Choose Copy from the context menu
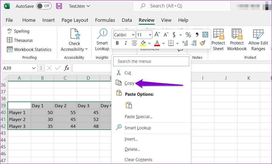This screenshot has width=272, height=164. point(151,83)
